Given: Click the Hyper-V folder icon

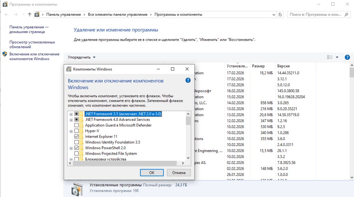Looking at the screenshot, I should click(81, 131).
